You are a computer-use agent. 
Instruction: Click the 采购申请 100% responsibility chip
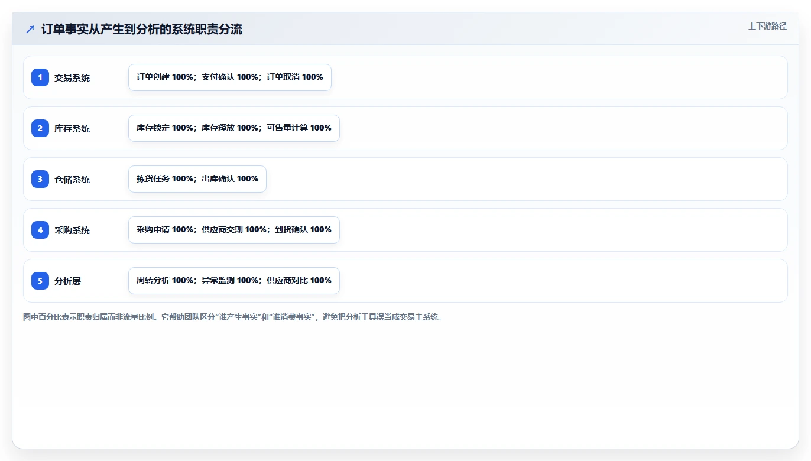tap(234, 230)
